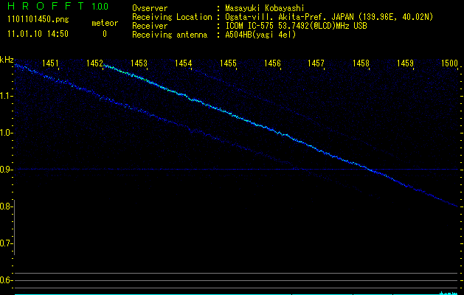The height and width of the screenshot is (295, 464).
Task: Click the 1456 time marker
Action: pyautogui.click(x=272, y=63)
